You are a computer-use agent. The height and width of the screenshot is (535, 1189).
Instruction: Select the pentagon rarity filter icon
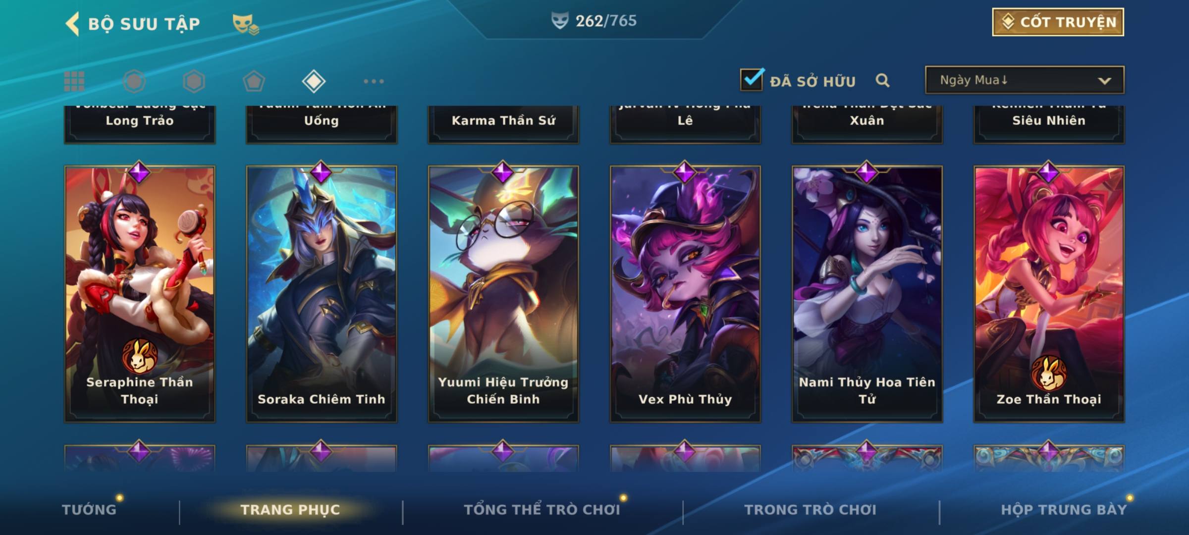tap(254, 81)
